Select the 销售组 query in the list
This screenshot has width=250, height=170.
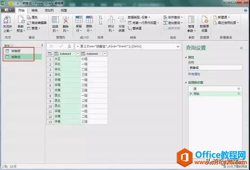(x=23, y=57)
